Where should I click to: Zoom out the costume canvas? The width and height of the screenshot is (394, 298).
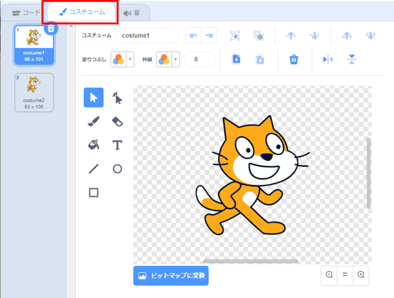coord(329,275)
